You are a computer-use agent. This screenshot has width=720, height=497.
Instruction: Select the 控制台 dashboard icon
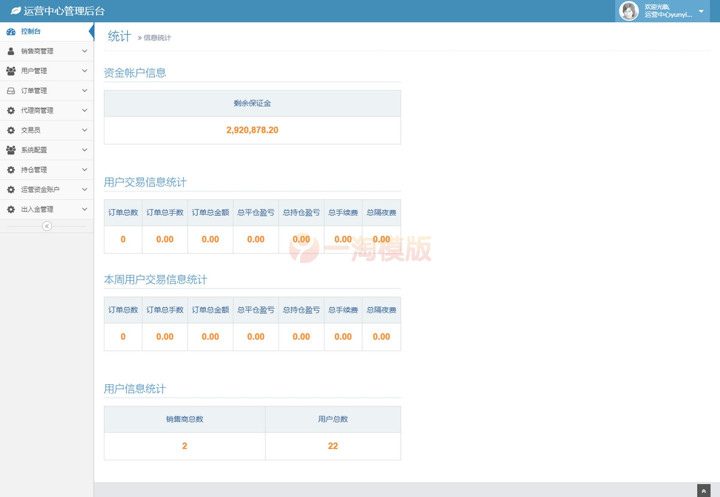tap(10, 31)
